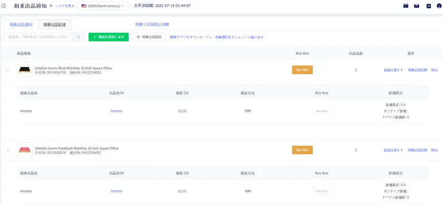443x204 pixels.
Task: Click the help info icon beside the title
Action: [x=51, y=6]
